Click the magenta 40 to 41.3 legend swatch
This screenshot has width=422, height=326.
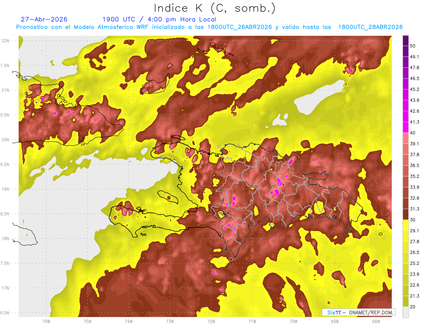tap(405, 127)
